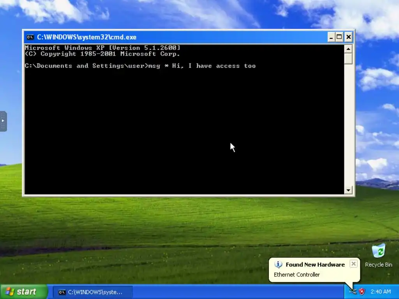Click the C:\WINDOWS\system32\cmd.exe title text
This screenshot has height=299, width=399.
(x=87, y=37)
